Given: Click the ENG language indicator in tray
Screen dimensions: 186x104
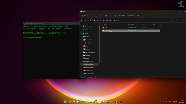Looking at the screenshot, I should pos(170,102).
